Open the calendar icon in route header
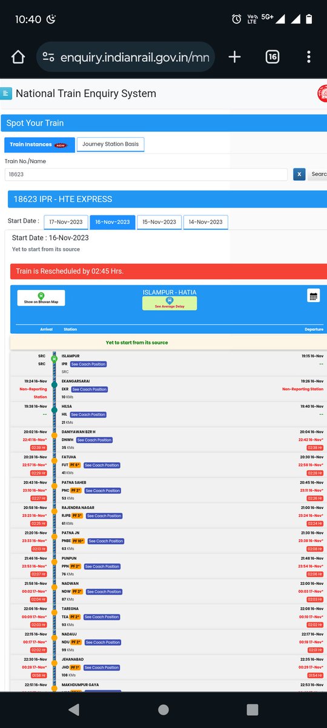 click(x=313, y=296)
